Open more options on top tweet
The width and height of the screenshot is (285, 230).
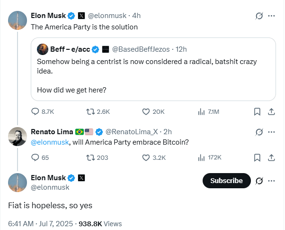272,16
